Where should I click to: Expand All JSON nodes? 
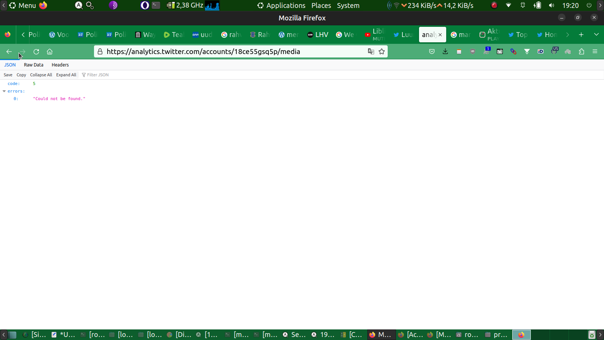pyautogui.click(x=66, y=75)
